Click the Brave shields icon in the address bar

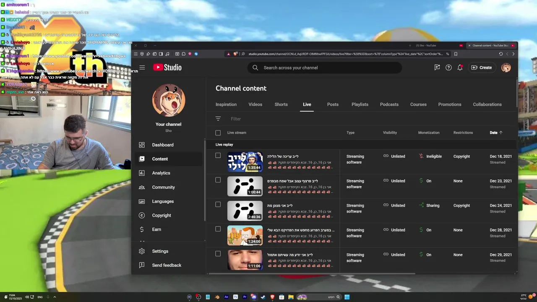[x=235, y=54]
